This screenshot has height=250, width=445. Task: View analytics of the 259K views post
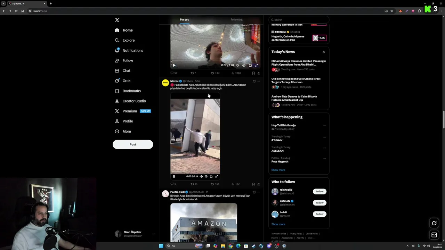236,73
